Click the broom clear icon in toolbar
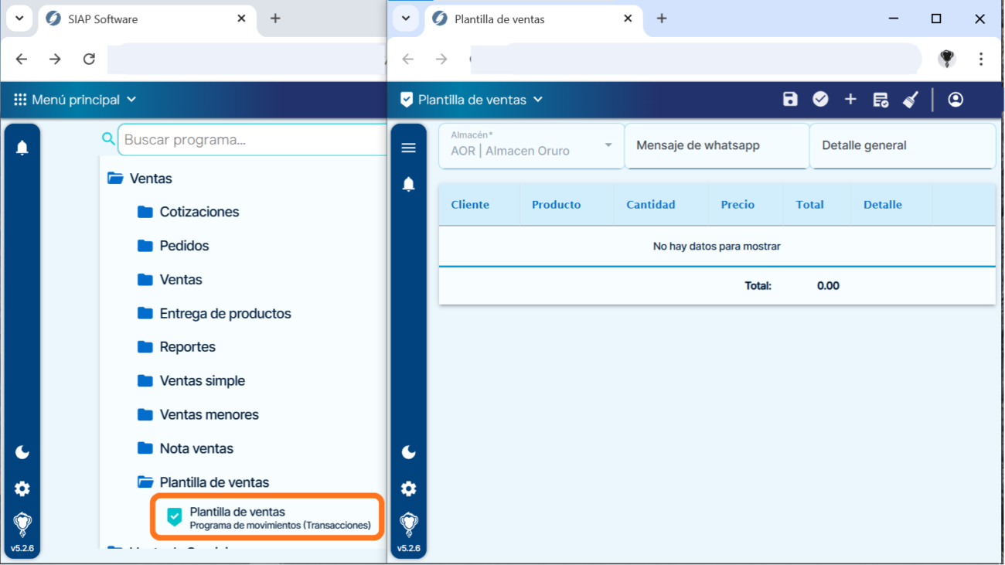Image resolution: width=1005 pixels, height=565 pixels. [911, 99]
